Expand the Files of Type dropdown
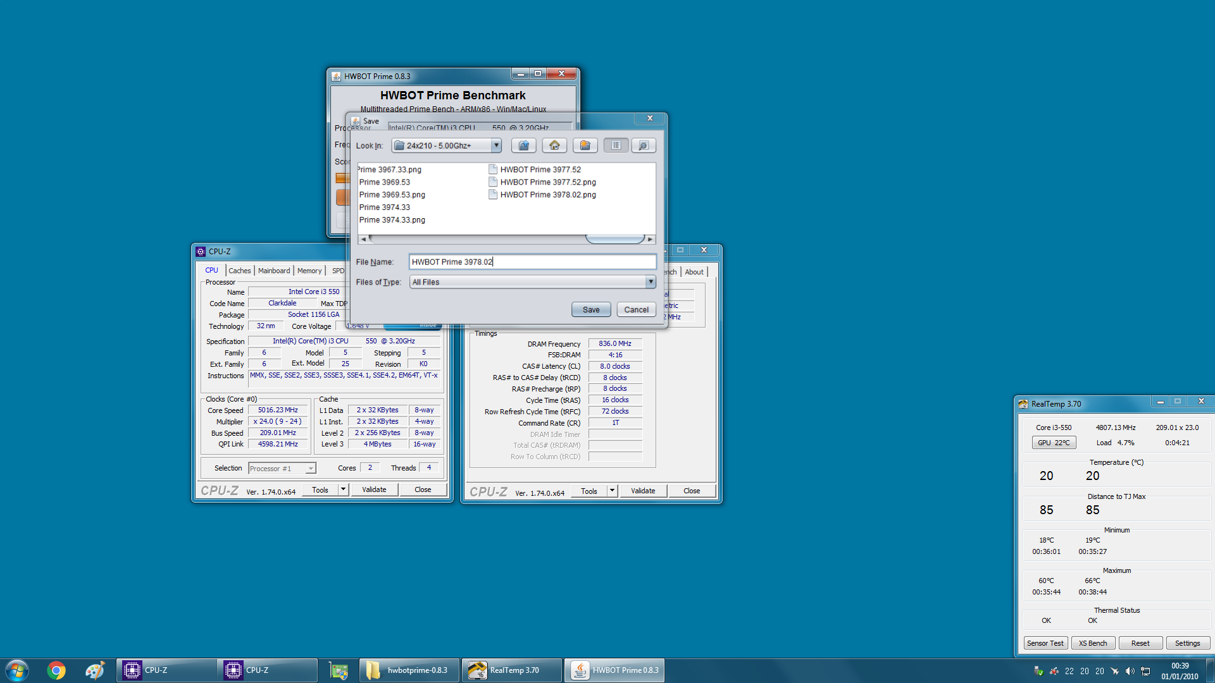 (650, 282)
